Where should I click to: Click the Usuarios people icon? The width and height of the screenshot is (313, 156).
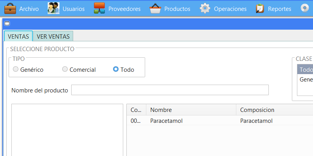pos(54,8)
